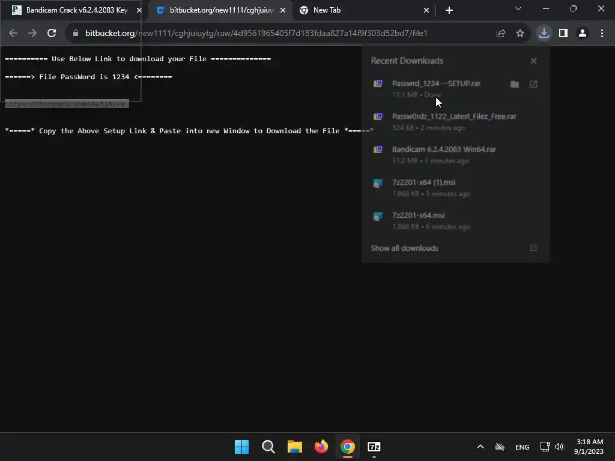Click ENG language indicator
The height and width of the screenshot is (461, 615).
click(x=523, y=447)
